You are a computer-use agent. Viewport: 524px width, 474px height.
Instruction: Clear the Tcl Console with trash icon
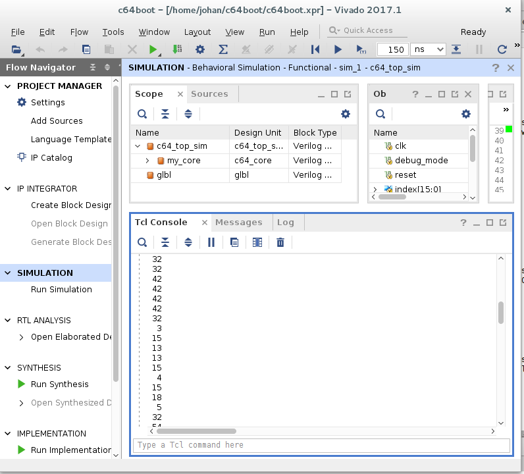pyautogui.click(x=280, y=242)
